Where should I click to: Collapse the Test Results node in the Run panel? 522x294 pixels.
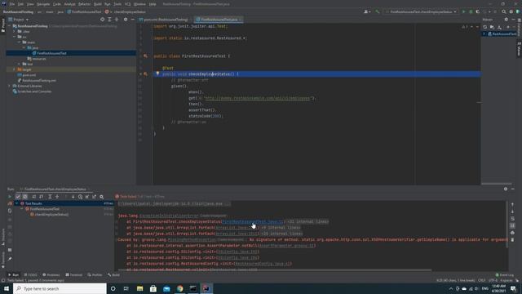pos(17,203)
